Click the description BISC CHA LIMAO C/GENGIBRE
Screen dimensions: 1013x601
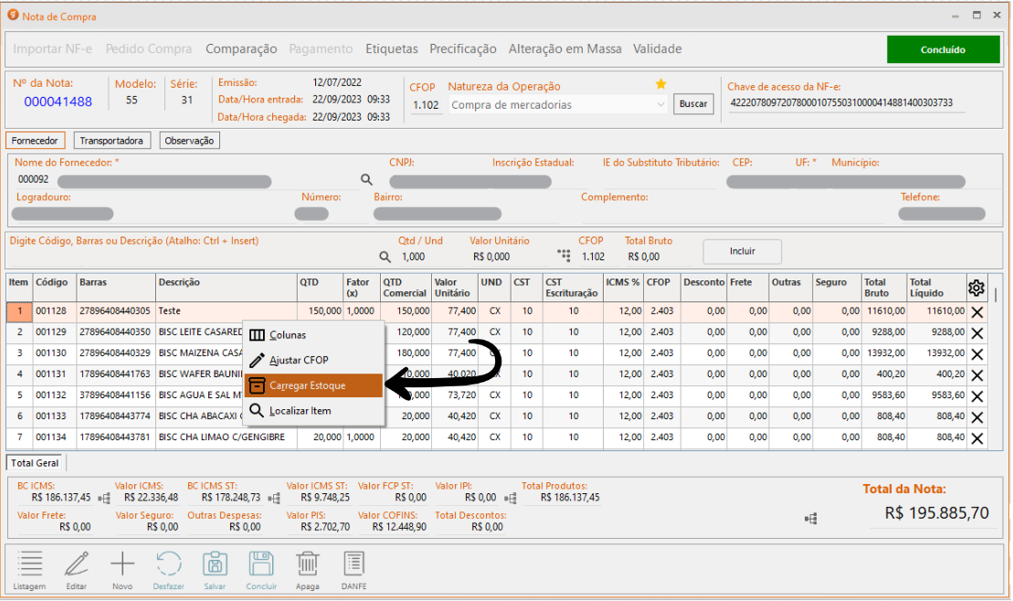tap(222, 438)
